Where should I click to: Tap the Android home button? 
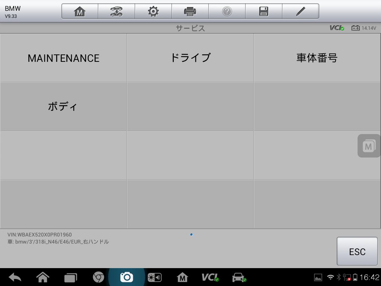click(x=43, y=277)
